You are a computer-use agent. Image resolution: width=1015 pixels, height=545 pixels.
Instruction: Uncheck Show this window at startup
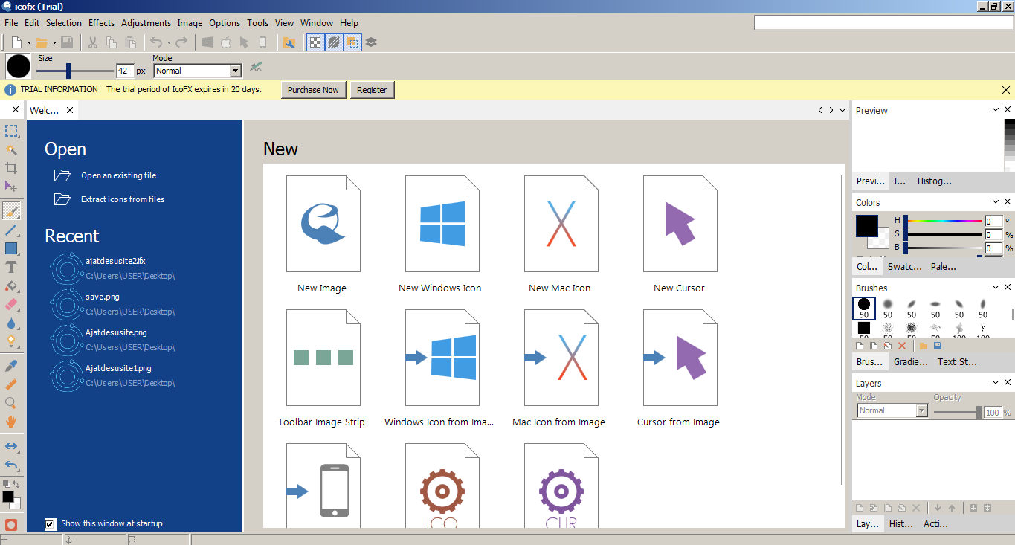pyautogui.click(x=50, y=524)
